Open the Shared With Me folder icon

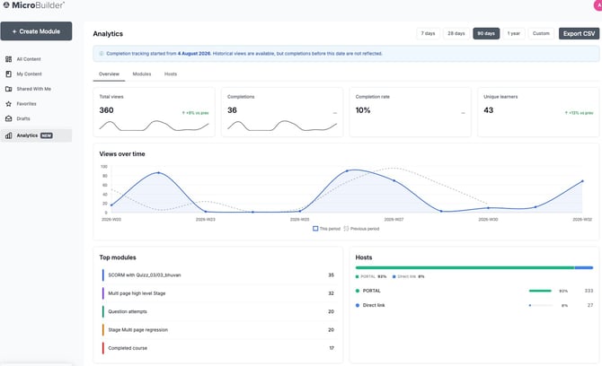[8, 89]
